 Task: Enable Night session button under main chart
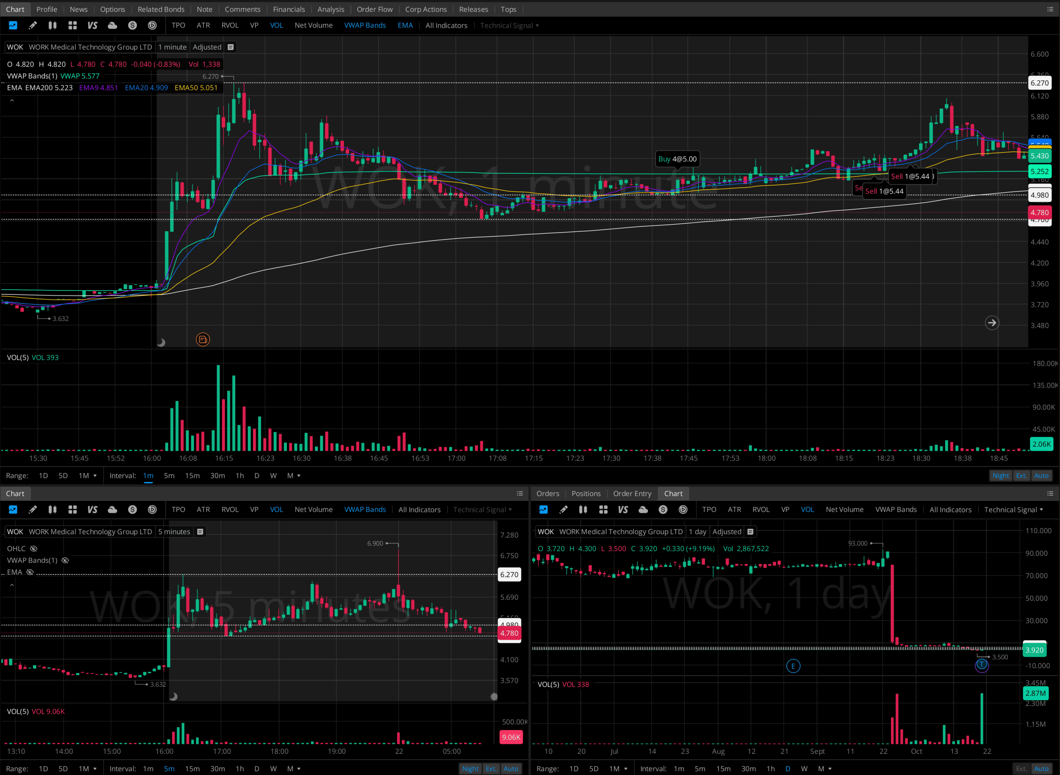[x=1000, y=476]
